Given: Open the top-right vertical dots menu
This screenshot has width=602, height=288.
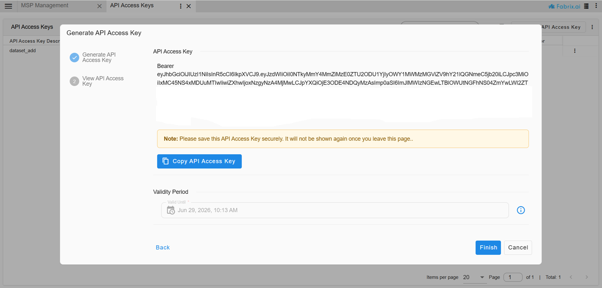Looking at the screenshot, I should (x=596, y=6).
